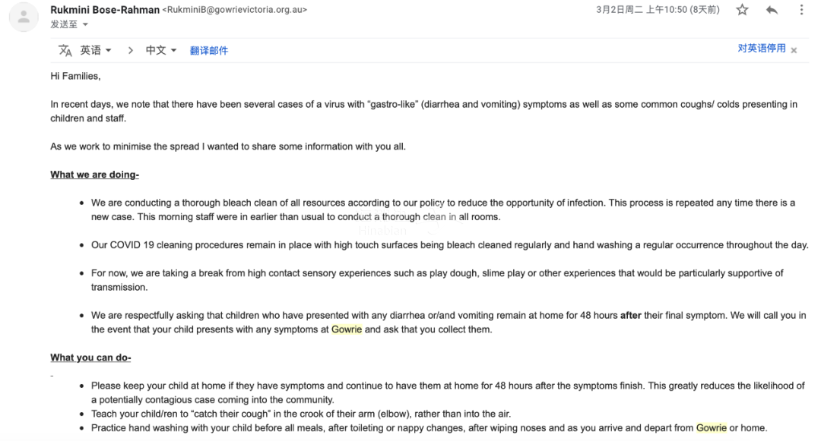The image size is (821, 441).
Task: Open the 英语 source language dropdown
Action: coord(96,50)
